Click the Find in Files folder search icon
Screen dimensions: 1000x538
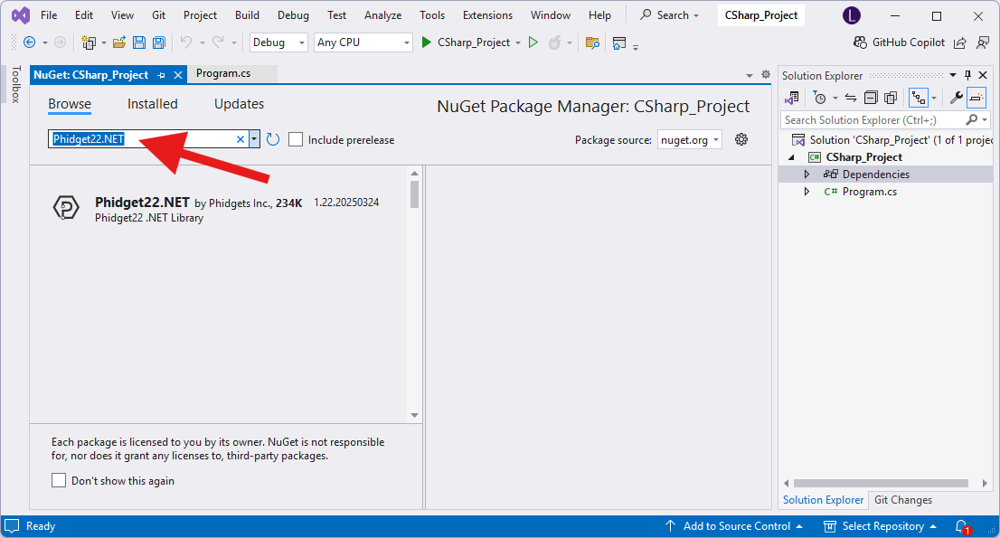pos(592,42)
